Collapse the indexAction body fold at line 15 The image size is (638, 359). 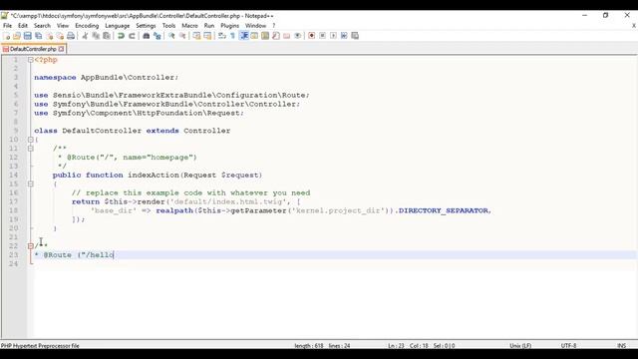tap(31, 183)
